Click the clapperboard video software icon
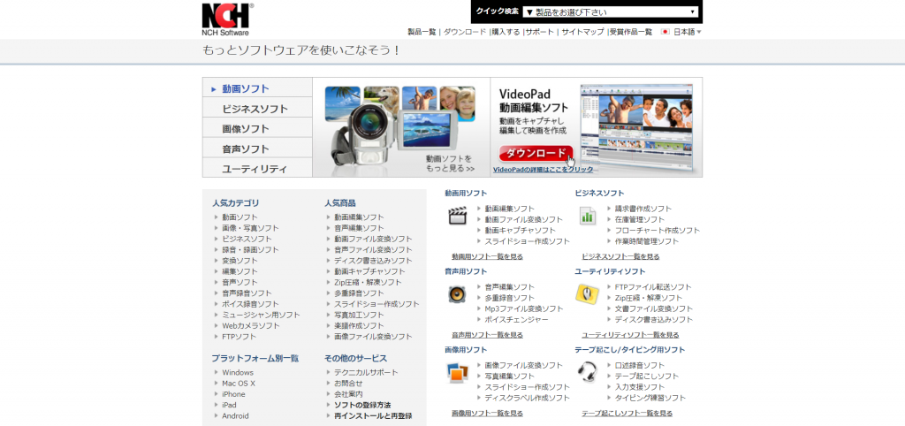Viewport: 905px width, 426px height. [456, 216]
